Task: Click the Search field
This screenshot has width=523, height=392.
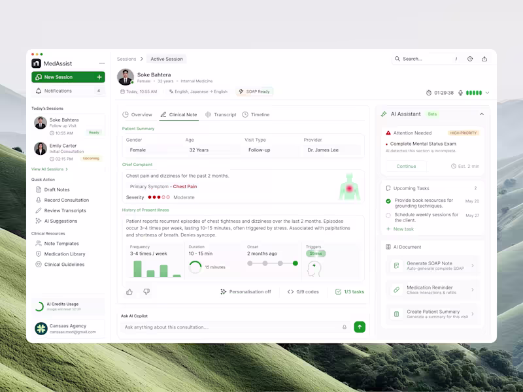Action: 426,59
